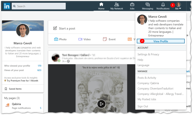193x115 pixels.
Task: Add a Photo to the post
Action: pyautogui.click(x=60, y=39)
